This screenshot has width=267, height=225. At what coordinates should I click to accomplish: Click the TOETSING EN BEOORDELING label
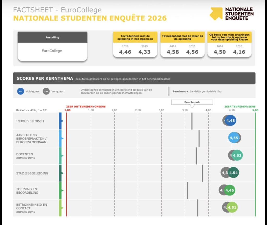tap(27, 191)
